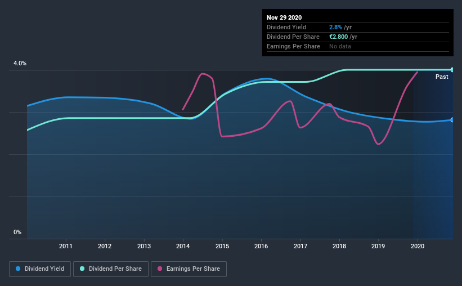Select the 2014 year label on the axis
462x286 pixels.
click(x=183, y=246)
